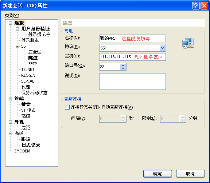The image size is (210, 183).
Task: Decrease the port number with down arrow
Action: click(123, 68)
